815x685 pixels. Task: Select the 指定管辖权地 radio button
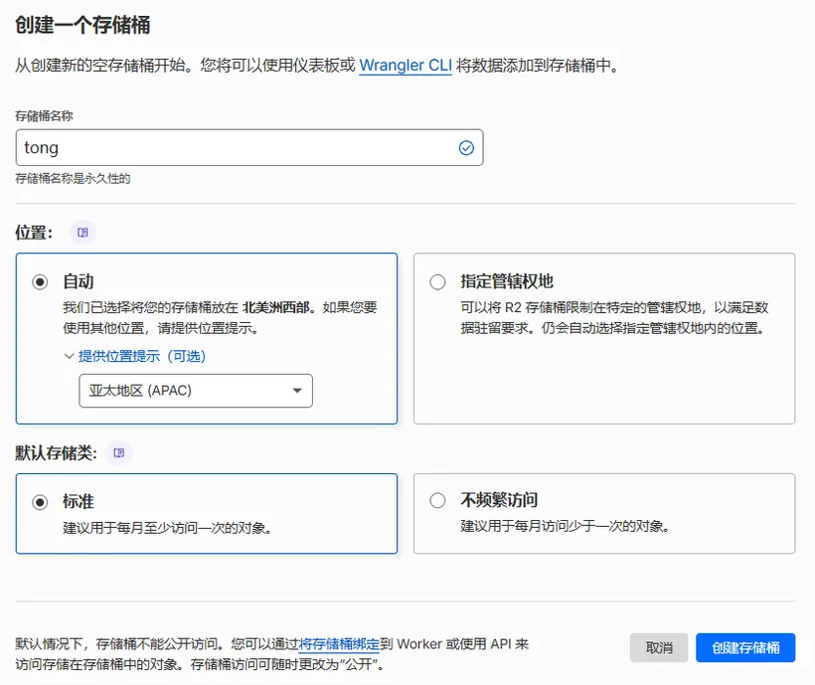pos(437,282)
